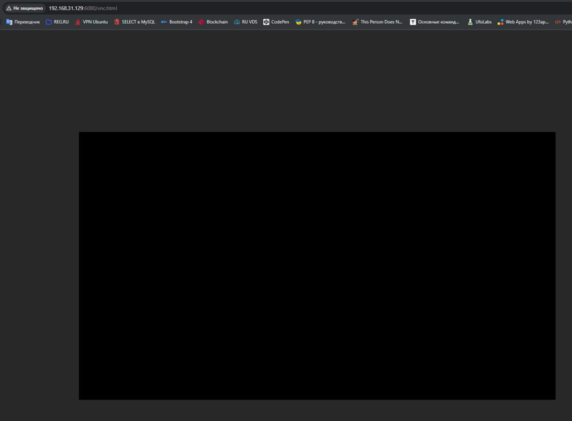Open the VPN Ubuntu bookmark
The image size is (572, 421).
(x=91, y=22)
